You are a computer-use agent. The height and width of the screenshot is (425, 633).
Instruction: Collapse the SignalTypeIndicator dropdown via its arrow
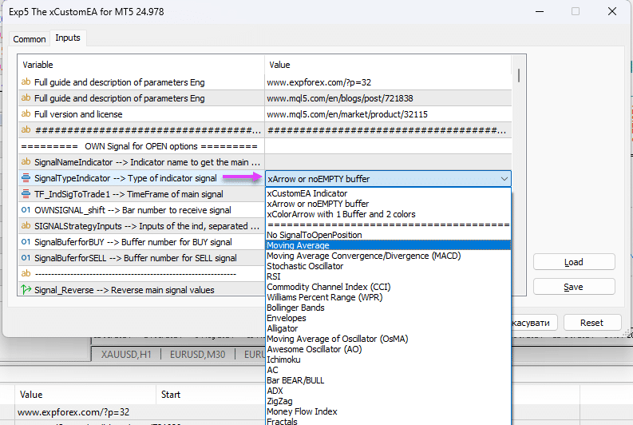coord(504,179)
